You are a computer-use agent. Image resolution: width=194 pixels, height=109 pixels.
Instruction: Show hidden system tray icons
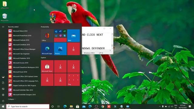(160, 106)
